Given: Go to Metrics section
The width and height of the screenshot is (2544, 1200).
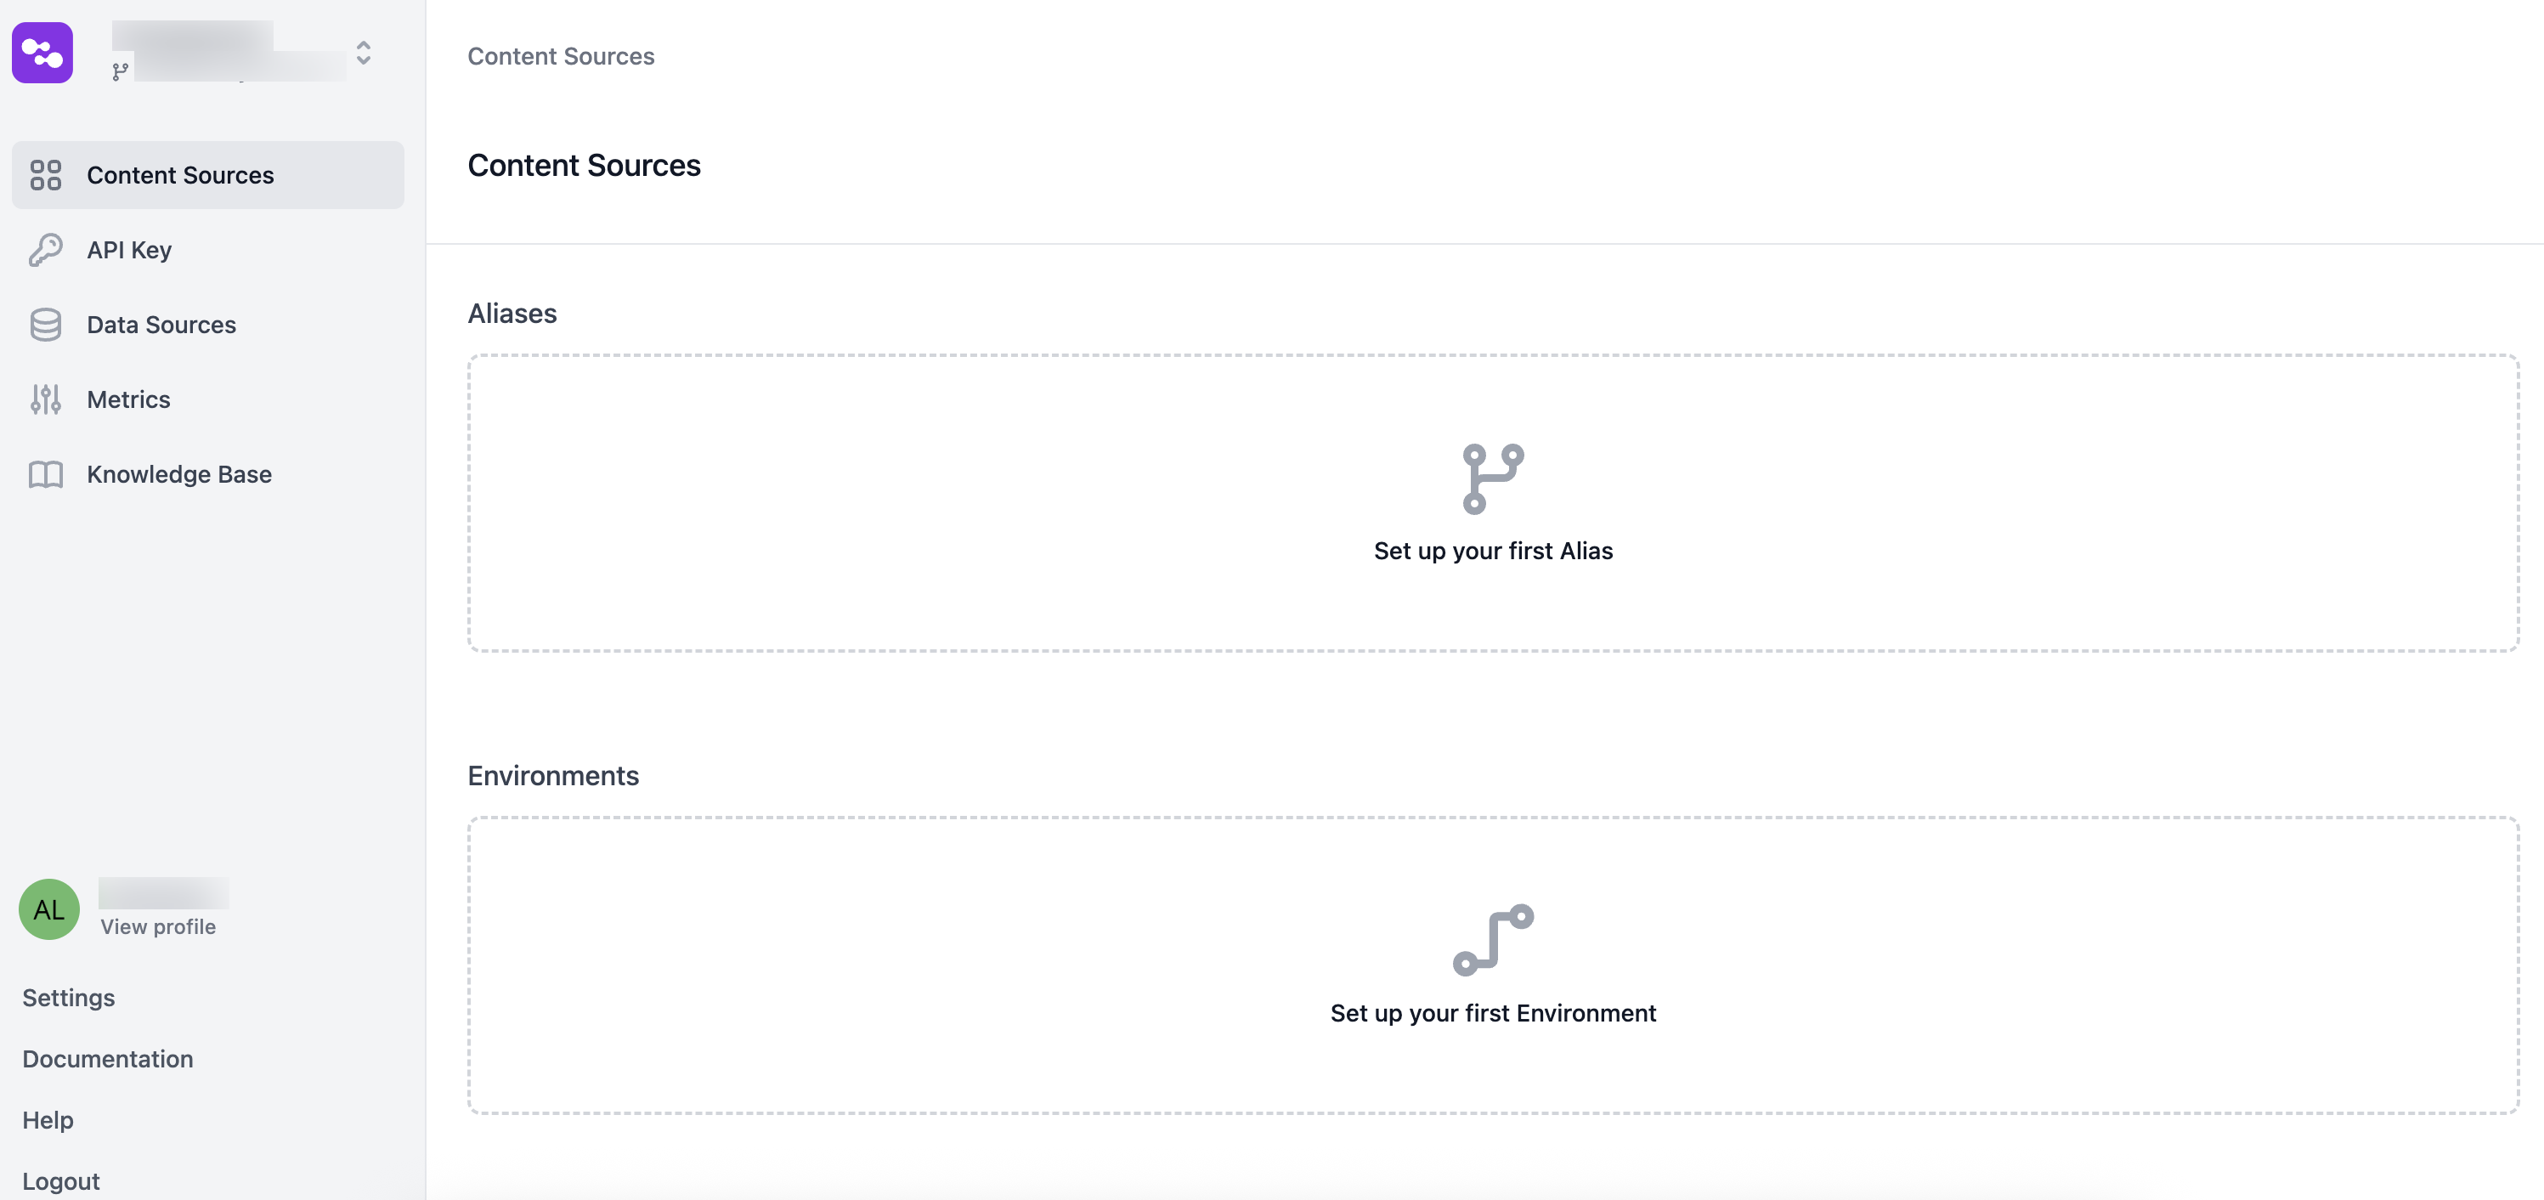Looking at the screenshot, I should pos(128,400).
